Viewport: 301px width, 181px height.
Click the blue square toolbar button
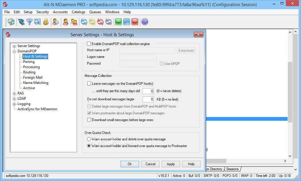[126, 22]
